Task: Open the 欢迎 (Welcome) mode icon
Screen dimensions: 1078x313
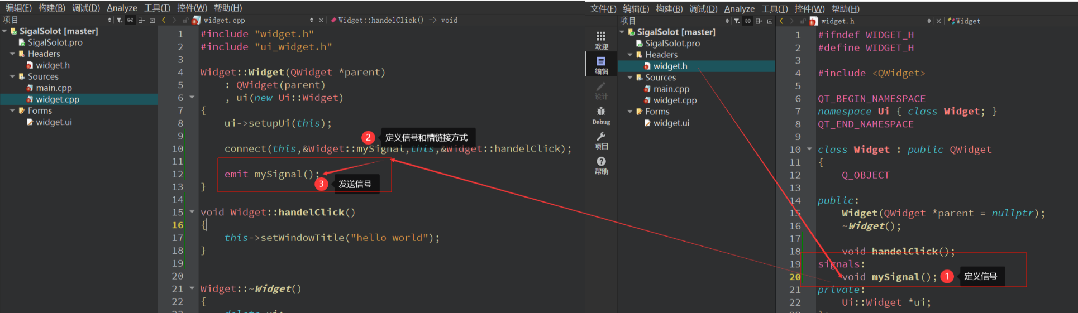Action: (x=601, y=40)
